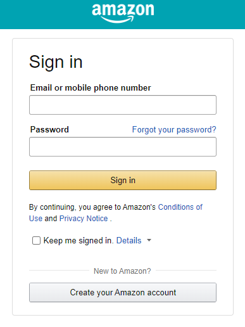Screen dimensions: 245x327
Task: Open the Privacy Notice link
Action: [x=84, y=219]
